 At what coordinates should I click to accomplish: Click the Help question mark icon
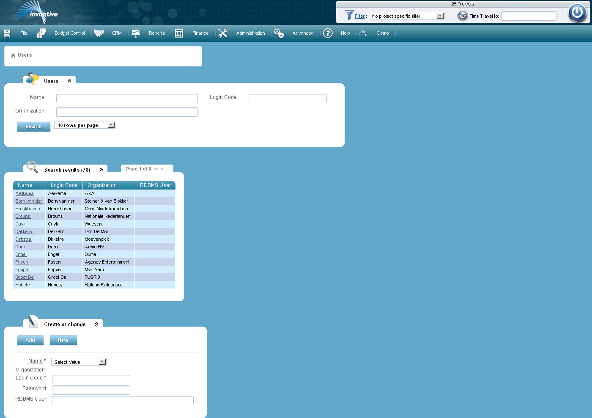point(328,33)
